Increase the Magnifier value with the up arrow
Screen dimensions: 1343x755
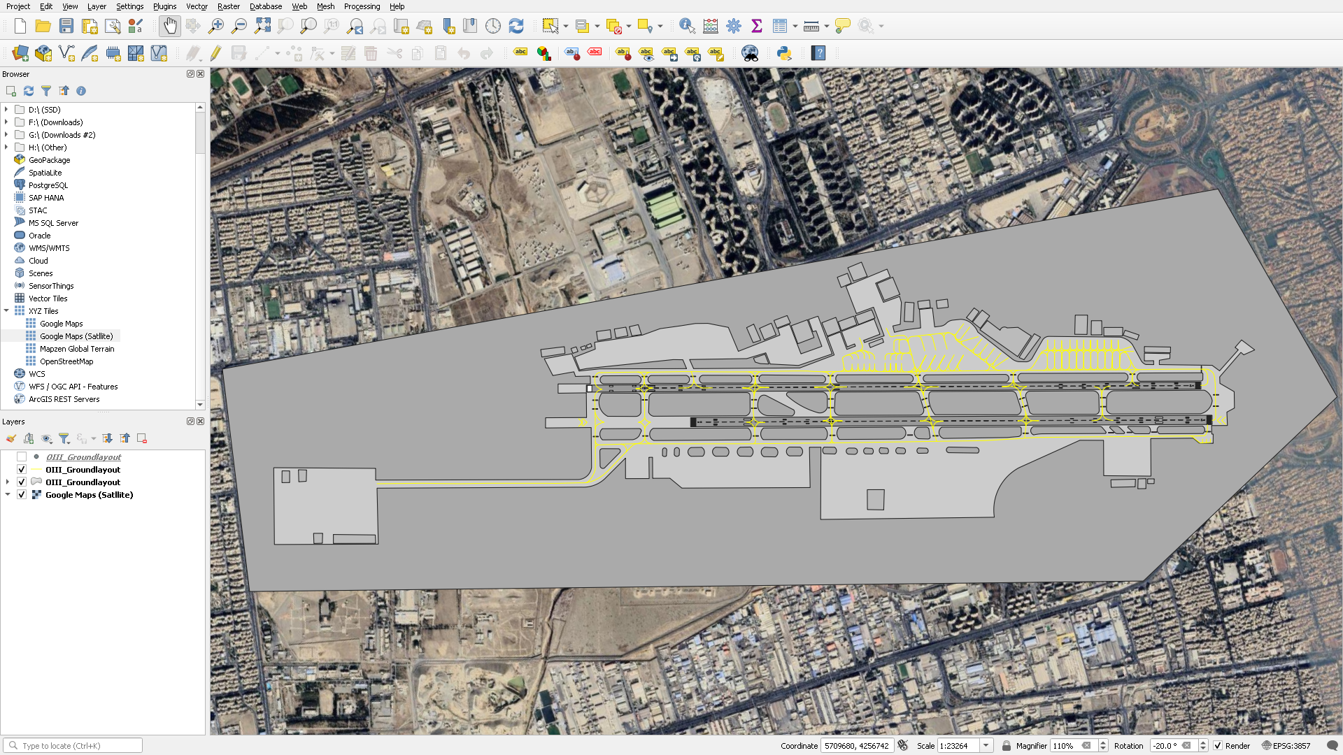coord(1103,742)
